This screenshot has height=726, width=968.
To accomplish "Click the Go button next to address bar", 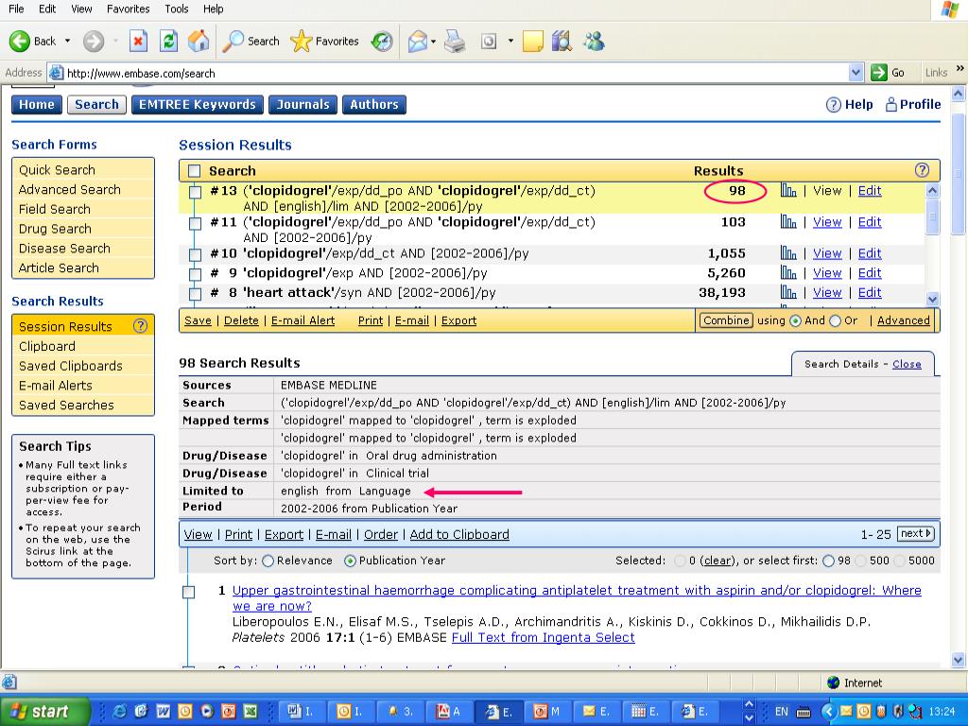I will tap(889, 73).
